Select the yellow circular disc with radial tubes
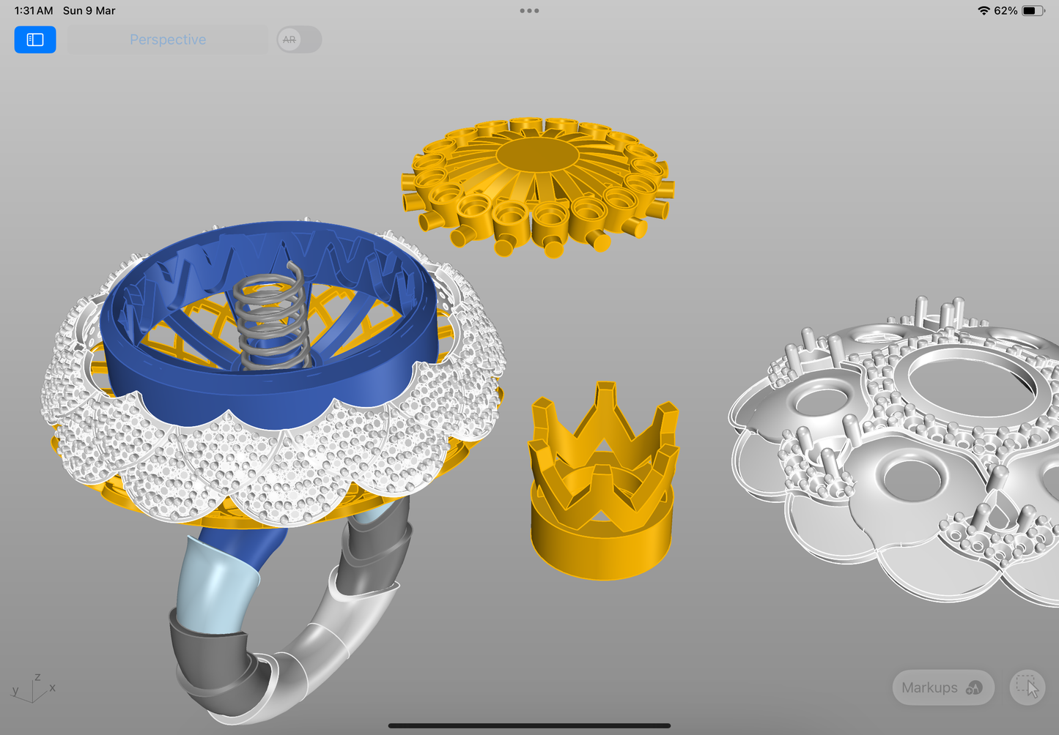 (537, 183)
